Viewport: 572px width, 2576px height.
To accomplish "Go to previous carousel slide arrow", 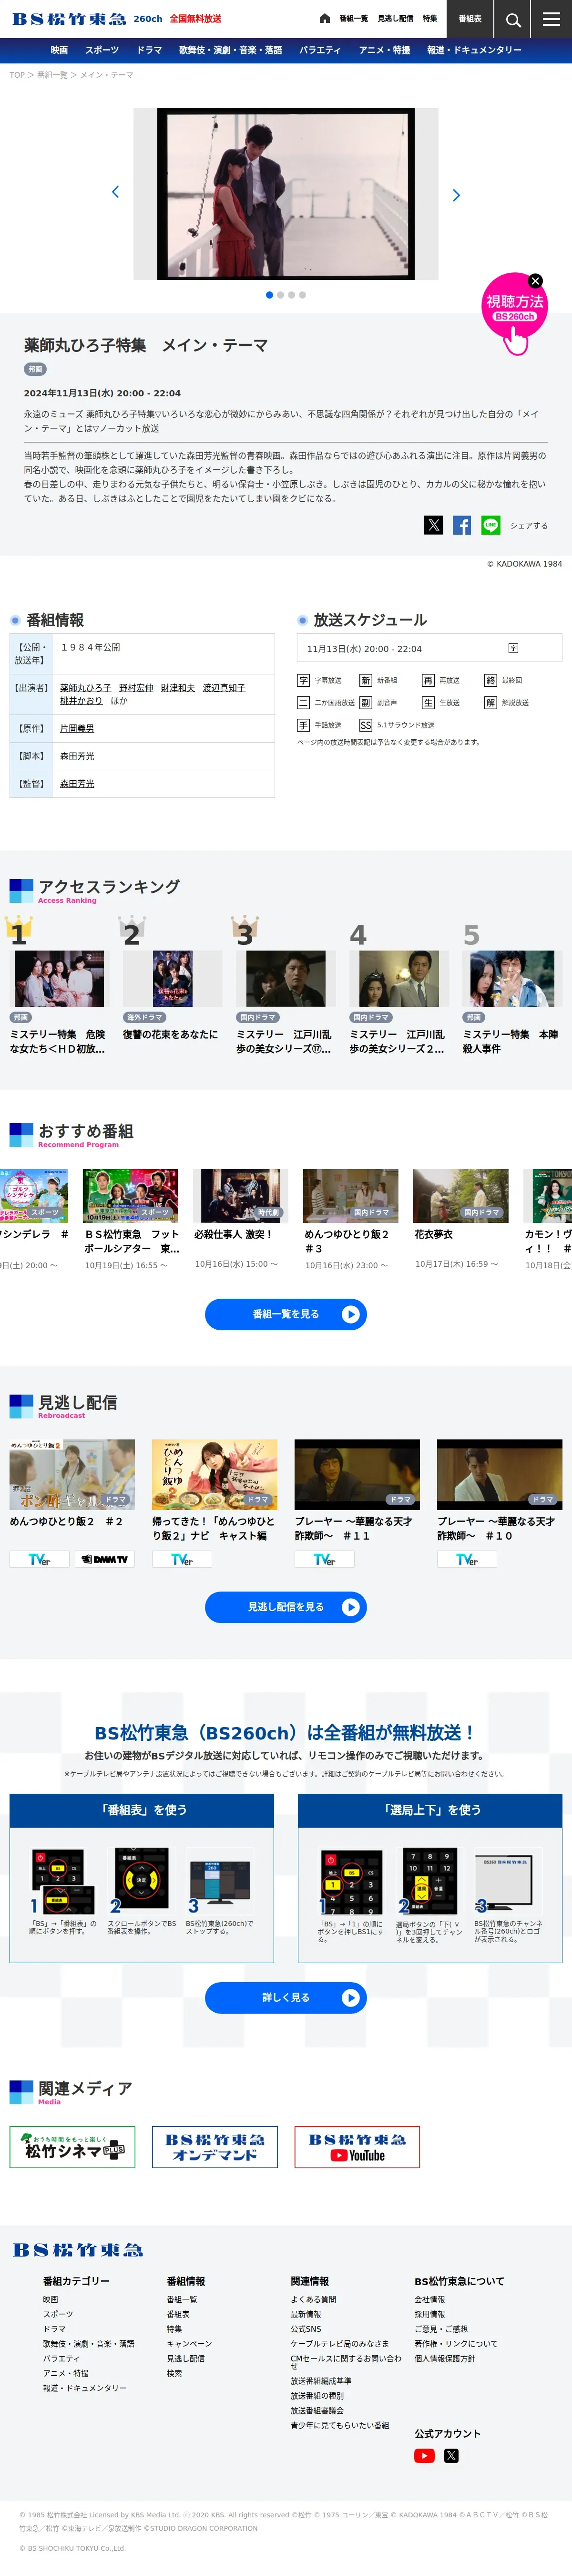I will [115, 192].
